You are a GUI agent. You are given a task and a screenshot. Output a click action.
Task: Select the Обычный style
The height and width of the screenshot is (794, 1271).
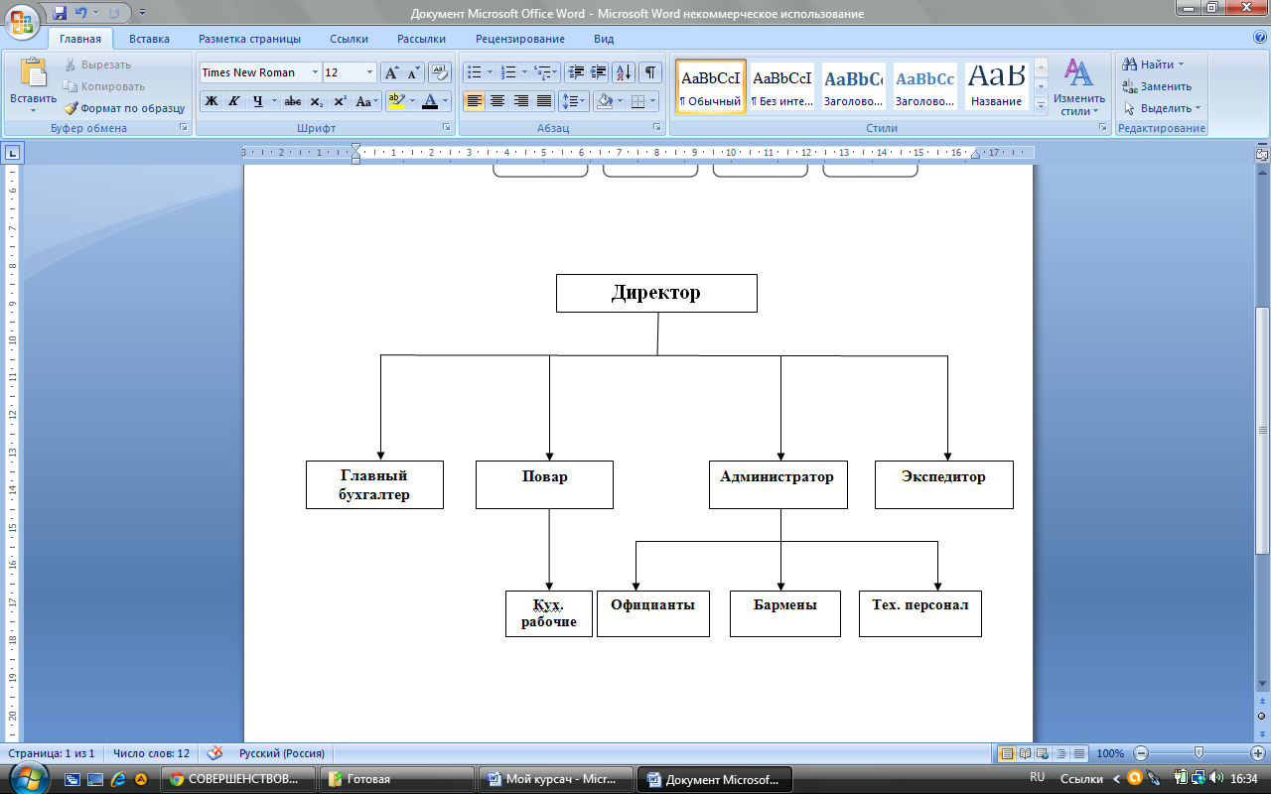coord(711,86)
